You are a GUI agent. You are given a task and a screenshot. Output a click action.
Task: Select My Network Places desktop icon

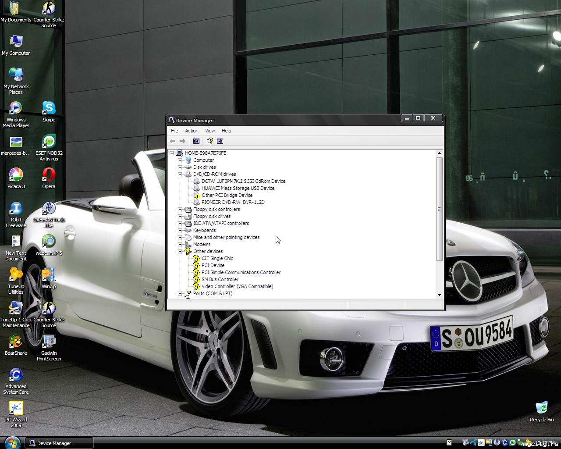click(16, 81)
